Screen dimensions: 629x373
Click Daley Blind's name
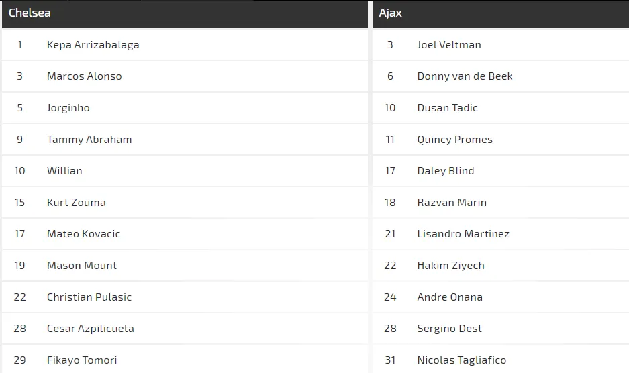445,171
